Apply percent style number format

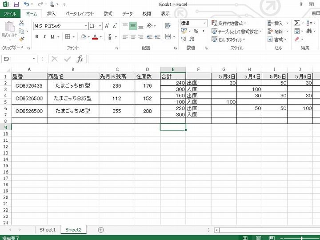tap(196, 32)
